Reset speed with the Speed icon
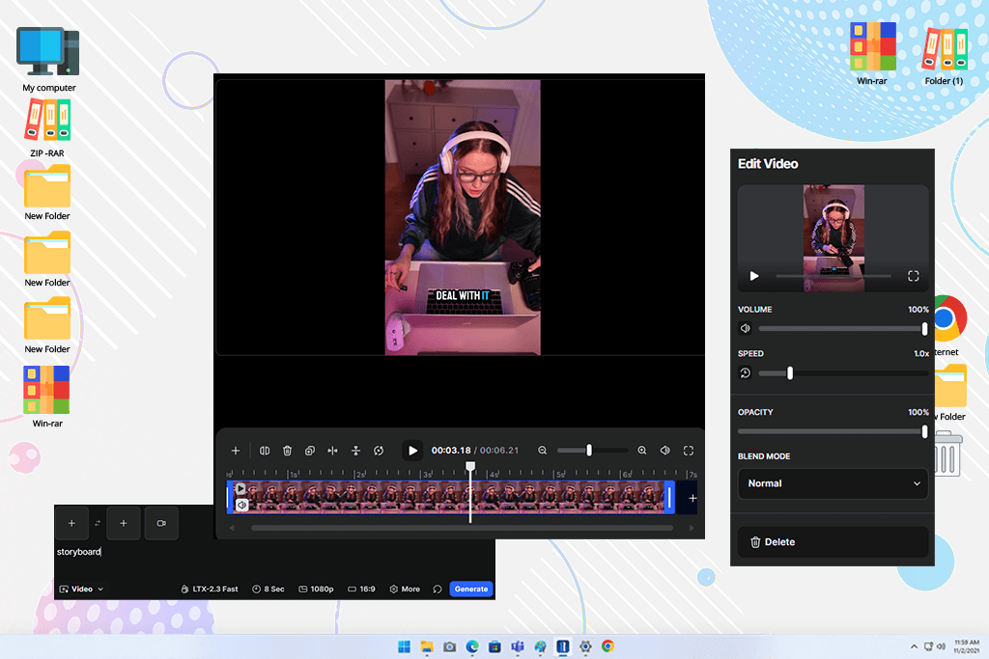Viewport: 989px width, 659px height. (746, 373)
